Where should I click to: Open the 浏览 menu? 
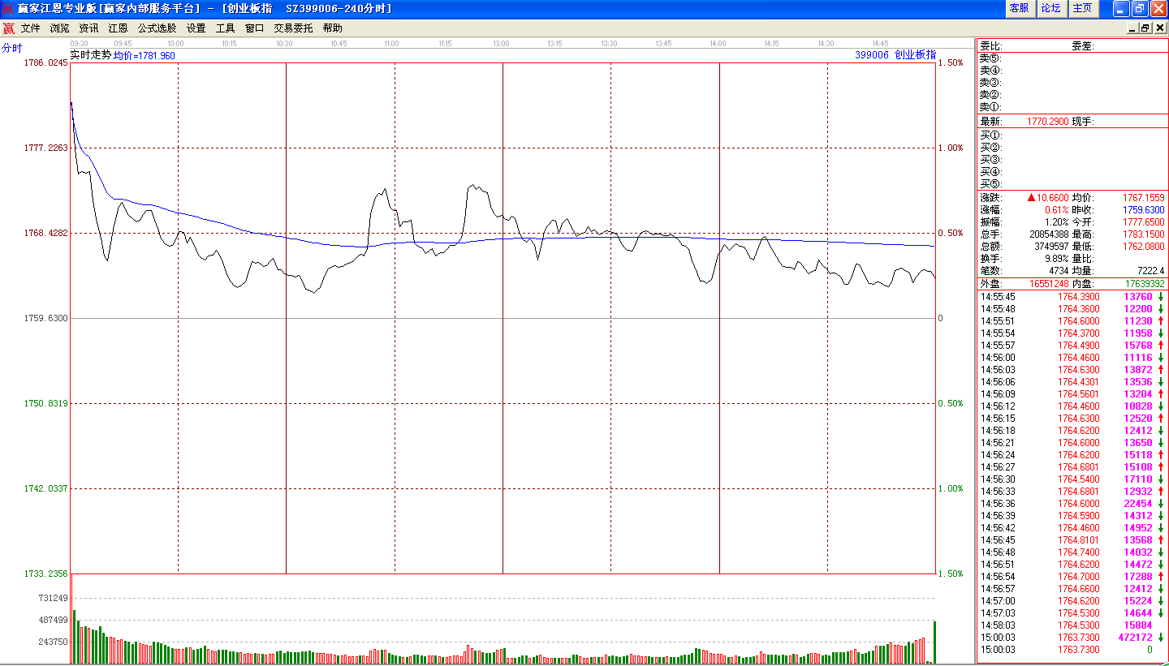pos(59,28)
